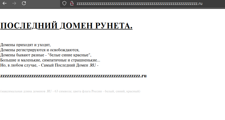Click the line "Домены регистрируются и освобождаются,"
Screen dimensions: 225x120
pos(40,50)
